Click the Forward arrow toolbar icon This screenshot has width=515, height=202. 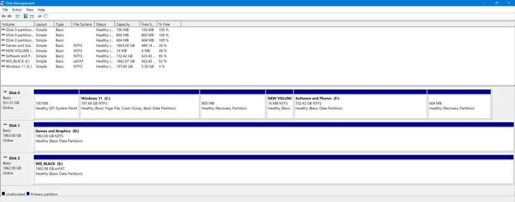click(x=9, y=16)
